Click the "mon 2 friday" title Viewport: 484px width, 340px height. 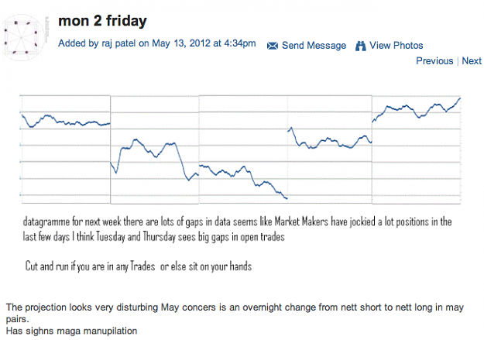click(102, 21)
